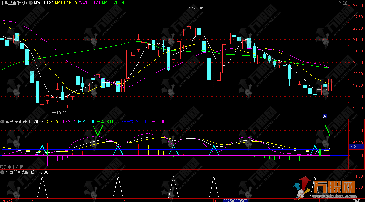Click the highlighted 2025/03/05 date label
The width and height of the screenshot is (365, 202).
[x=235, y=200]
